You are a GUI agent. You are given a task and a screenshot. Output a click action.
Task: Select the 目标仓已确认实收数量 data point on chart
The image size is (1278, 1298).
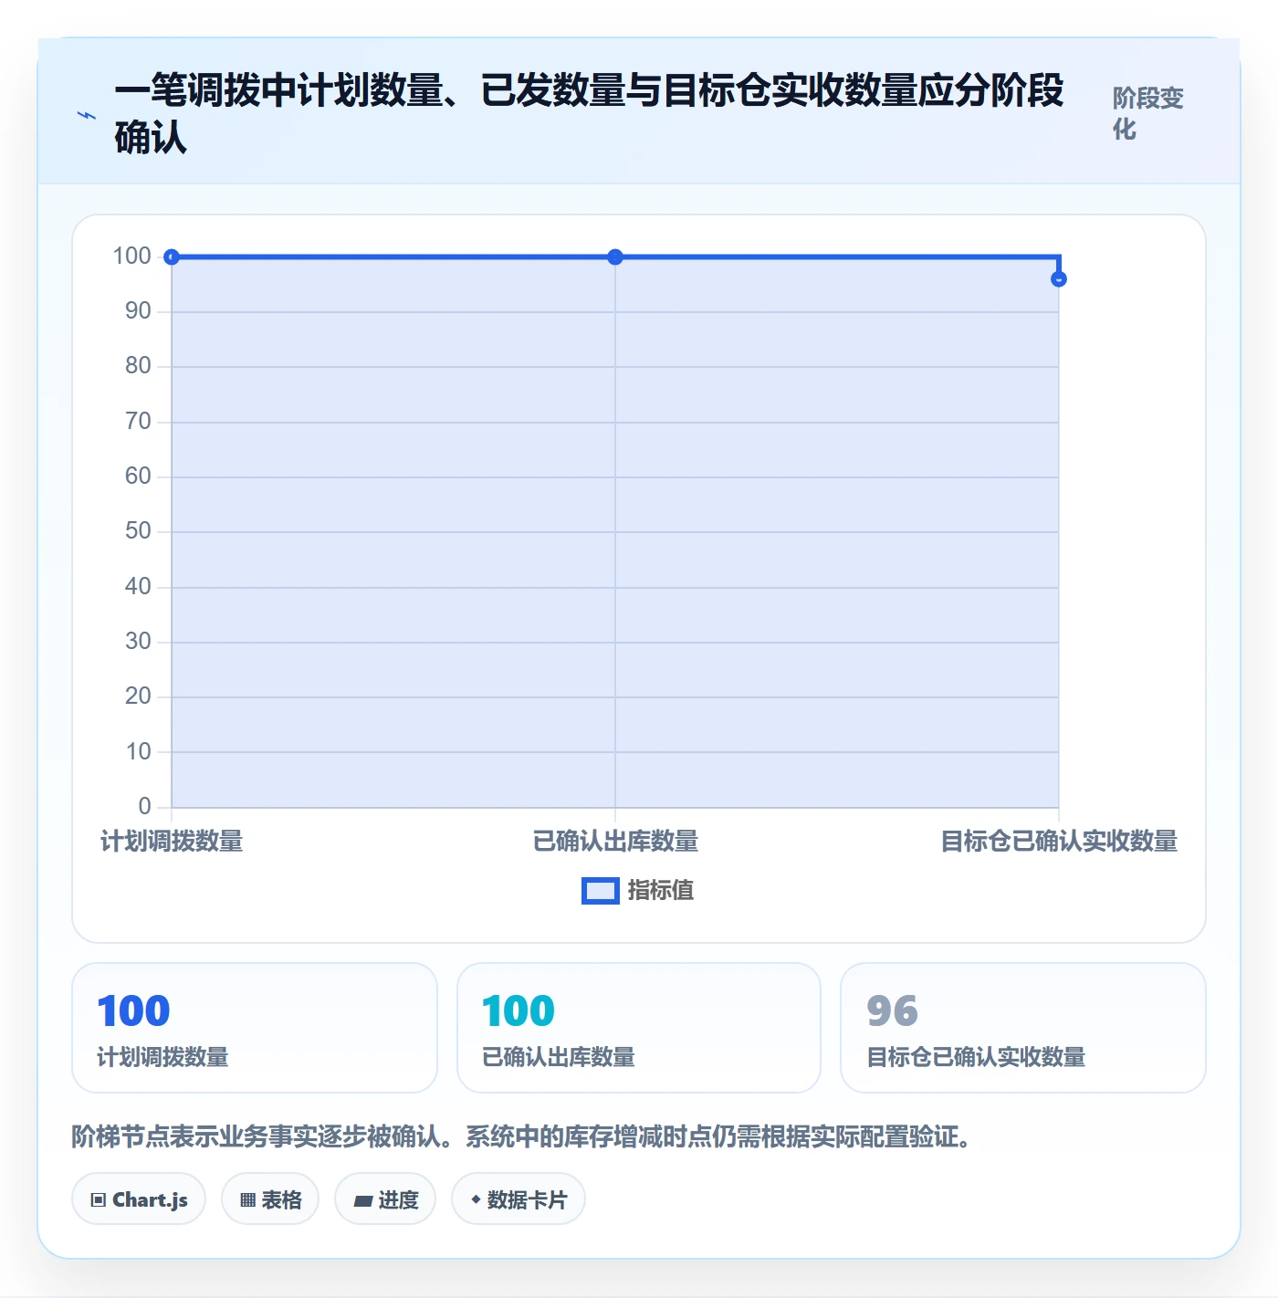click(x=1059, y=279)
